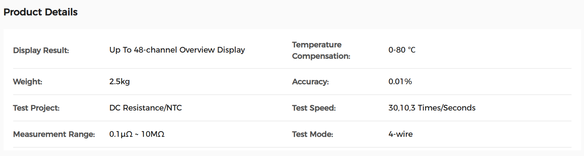
Task: Select the Temperature Compensation label
Action: [x=321, y=50]
